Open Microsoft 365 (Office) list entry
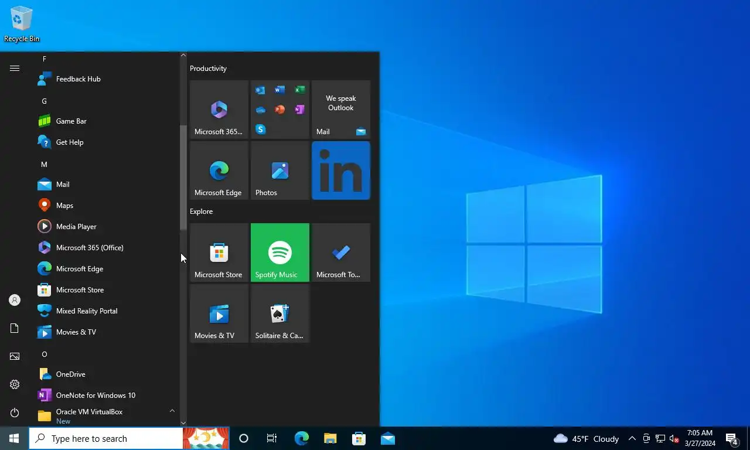The width and height of the screenshot is (750, 450). tap(106, 247)
